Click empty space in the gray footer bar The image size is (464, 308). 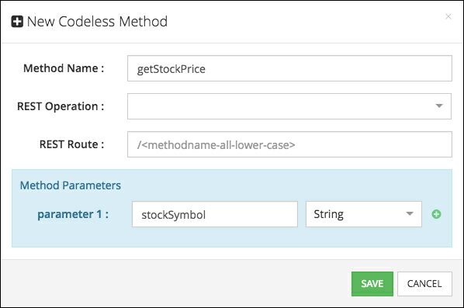178,283
